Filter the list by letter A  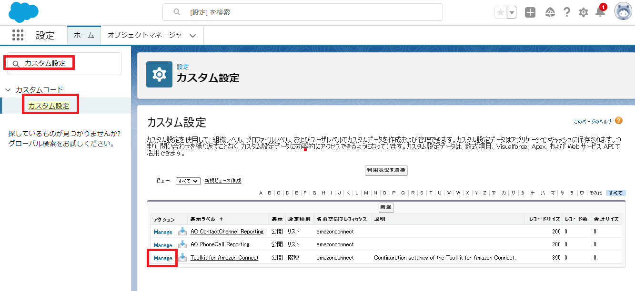[261, 193]
